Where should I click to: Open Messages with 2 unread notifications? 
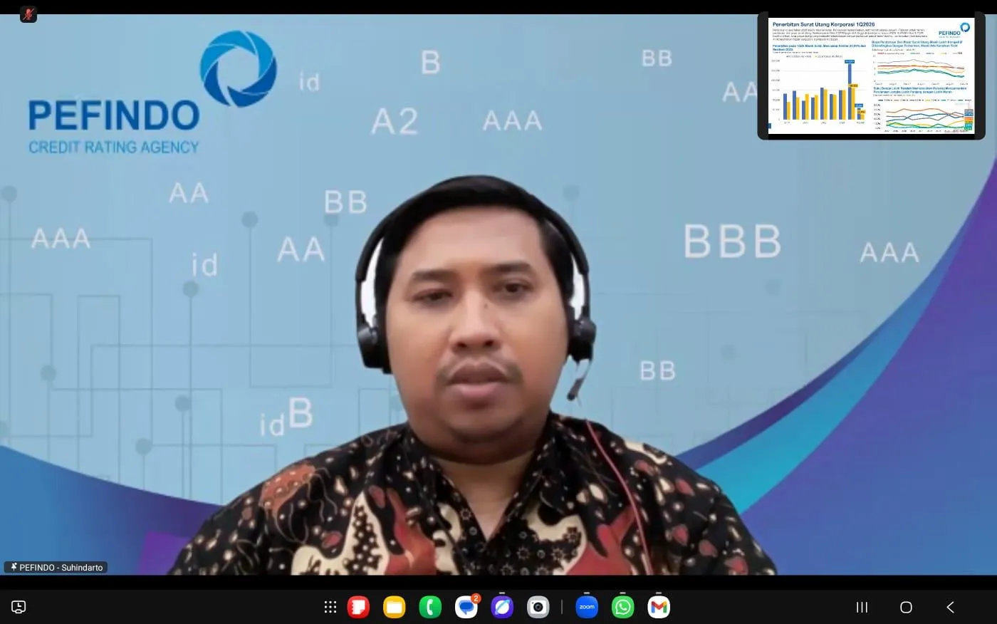pyautogui.click(x=466, y=607)
